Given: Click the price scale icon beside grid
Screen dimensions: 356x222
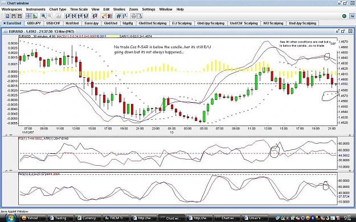Looking at the screenshot, I should pyautogui.click(x=125, y=16).
